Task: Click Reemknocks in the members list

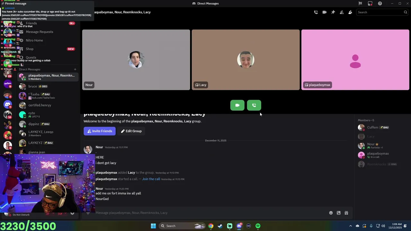Action: [x=382, y=164]
